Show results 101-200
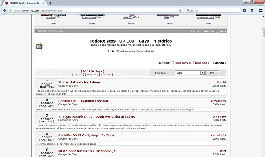265x157 pixels. [x=92, y=74]
